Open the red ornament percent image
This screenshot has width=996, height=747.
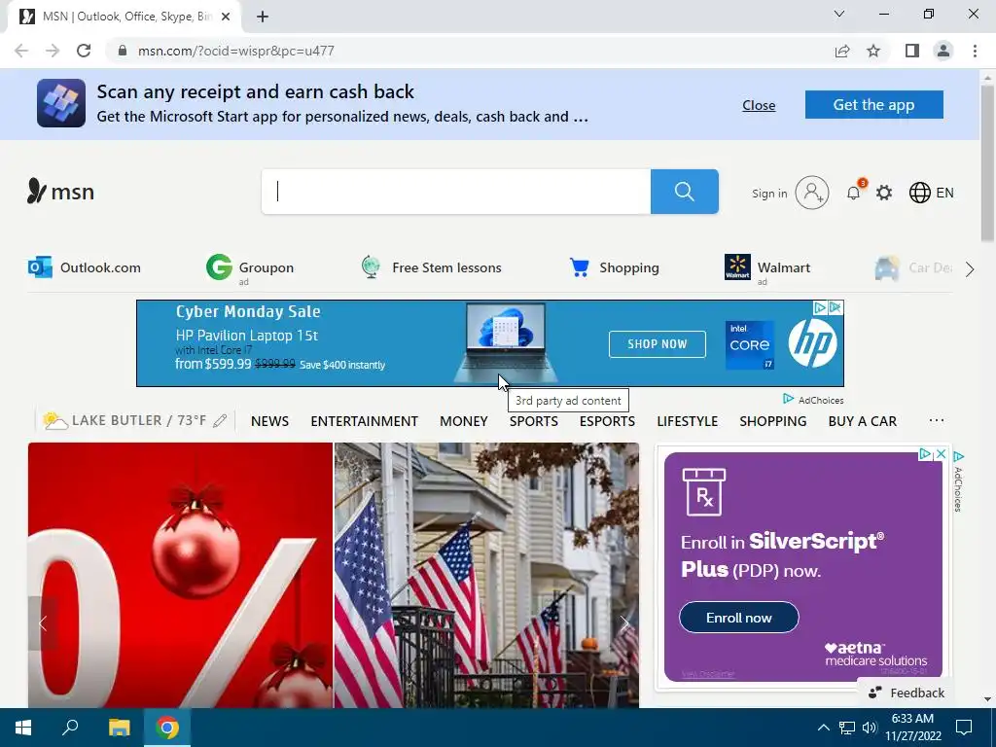[x=180, y=576]
